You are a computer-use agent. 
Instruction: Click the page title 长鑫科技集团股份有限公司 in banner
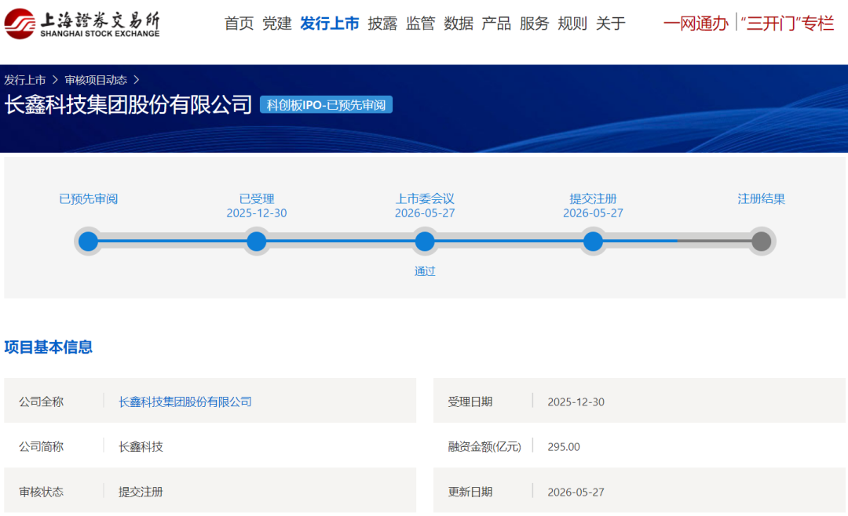(x=128, y=104)
